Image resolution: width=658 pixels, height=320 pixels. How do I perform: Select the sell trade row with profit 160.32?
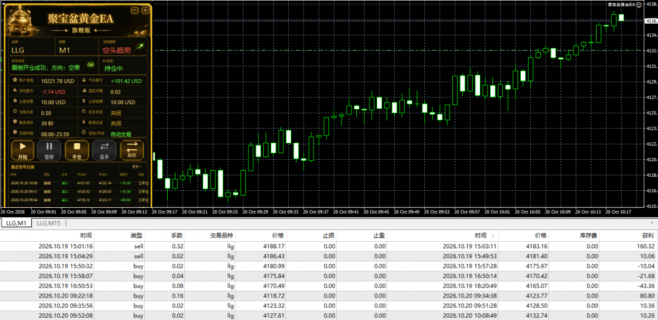(329, 246)
